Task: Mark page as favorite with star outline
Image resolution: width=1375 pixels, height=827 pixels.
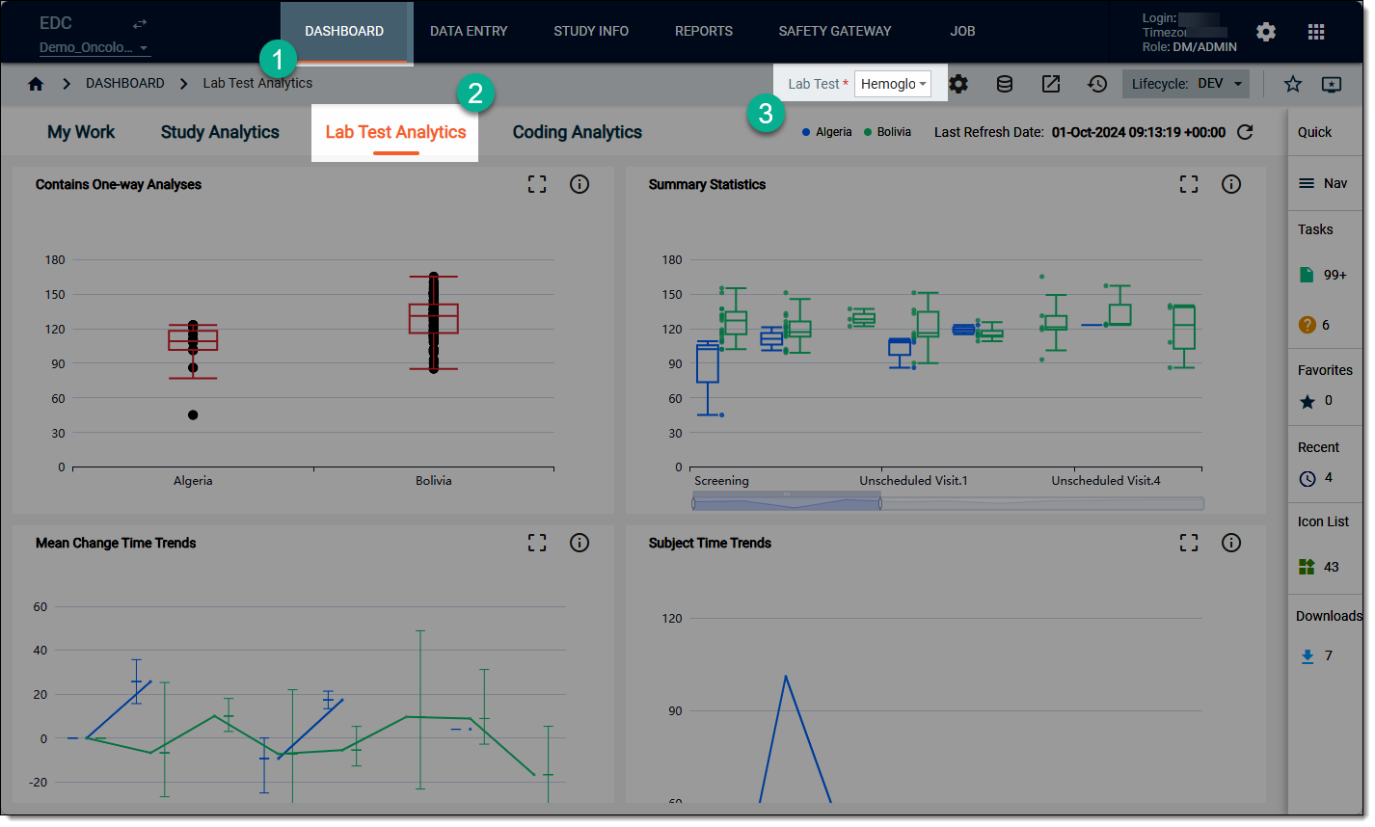Action: pos(1293,84)
